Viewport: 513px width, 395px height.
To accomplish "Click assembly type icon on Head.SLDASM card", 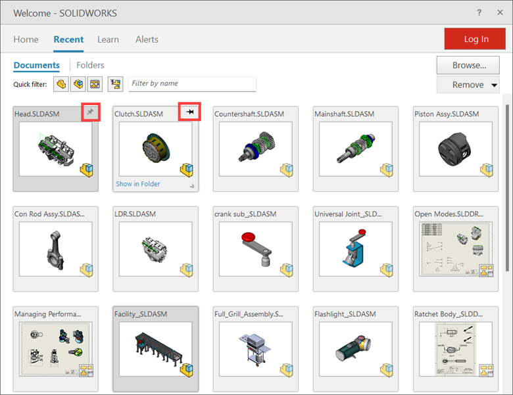I will pos(87,170).
